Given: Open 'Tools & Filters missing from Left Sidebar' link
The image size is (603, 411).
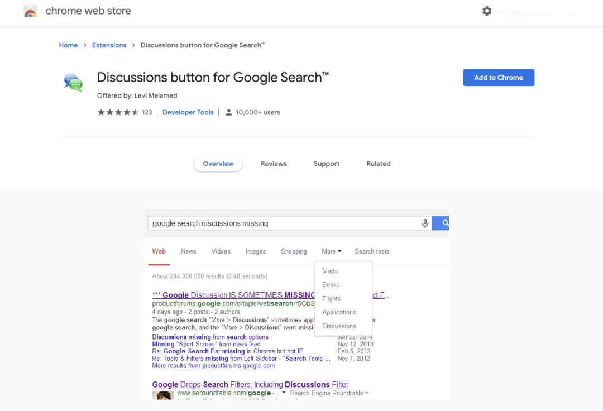Looking at the screenshot, I should (241, 359).
